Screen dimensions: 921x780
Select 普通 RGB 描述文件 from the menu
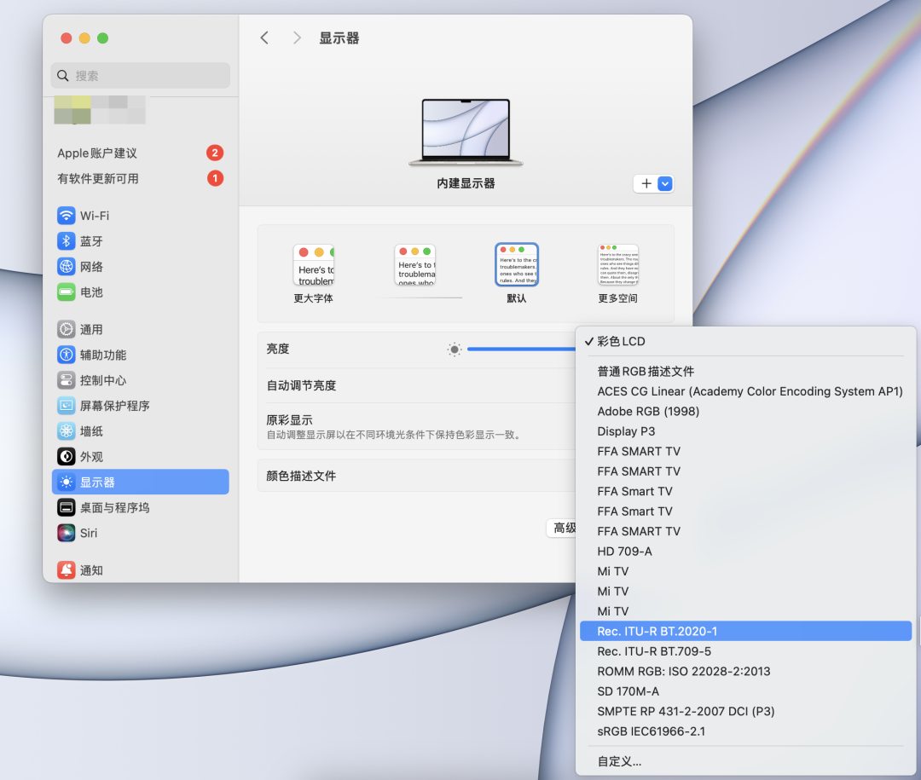click(x=745, y=371)
